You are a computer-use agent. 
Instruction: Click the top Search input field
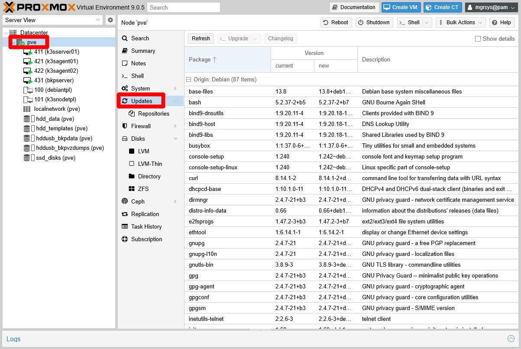pyautogui.click(x=183, y=7)
